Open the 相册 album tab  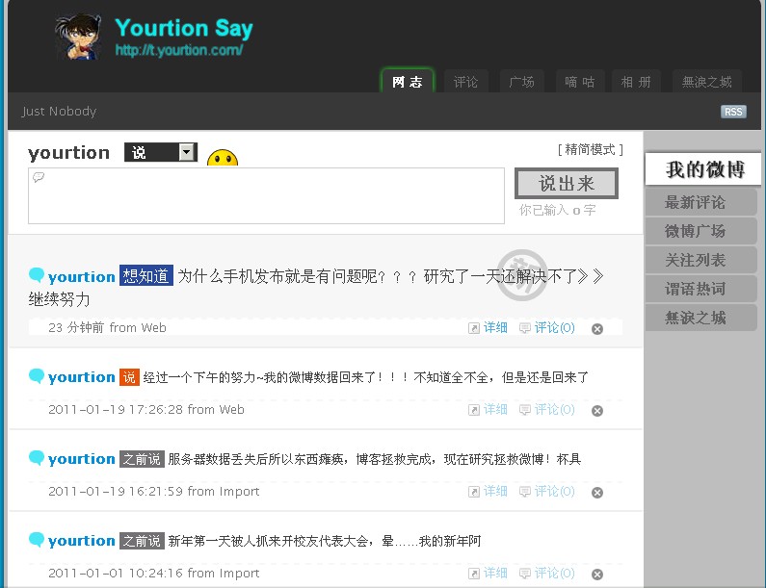click(636, 82)
